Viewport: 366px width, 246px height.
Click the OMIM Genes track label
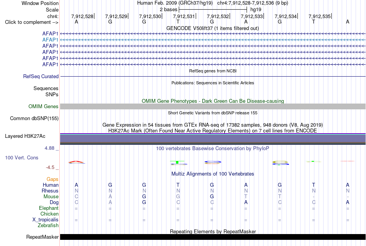(x=44, y=107)
